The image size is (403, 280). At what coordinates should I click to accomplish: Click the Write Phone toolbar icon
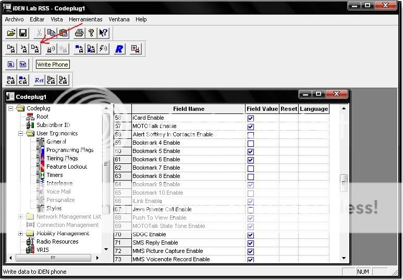35,49
